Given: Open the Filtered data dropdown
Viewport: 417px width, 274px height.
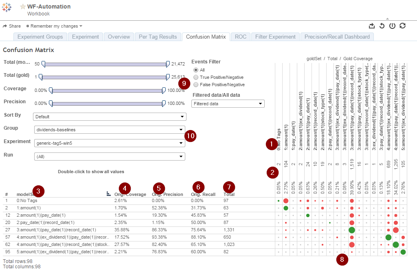Looking at the screenshot, I should (228, 104).
